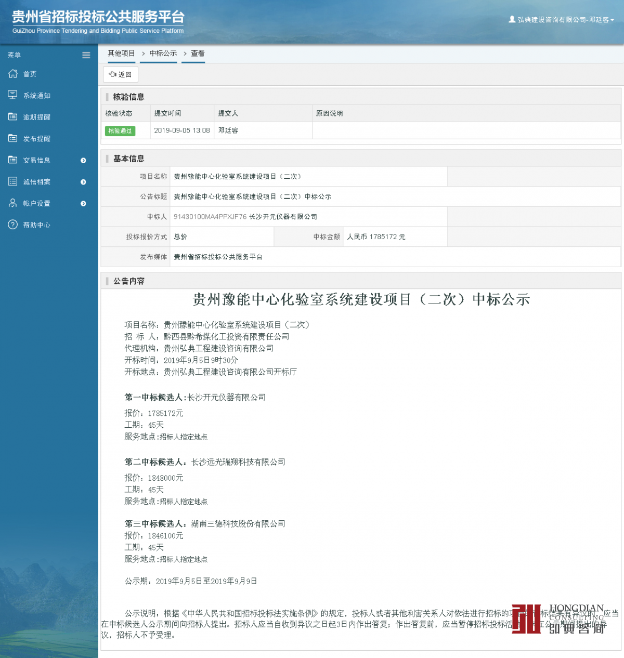Viewport: 624px width, 658px height.
Task: Expand the 帐户设置 submenu arrow
Action: click(83, 204)
